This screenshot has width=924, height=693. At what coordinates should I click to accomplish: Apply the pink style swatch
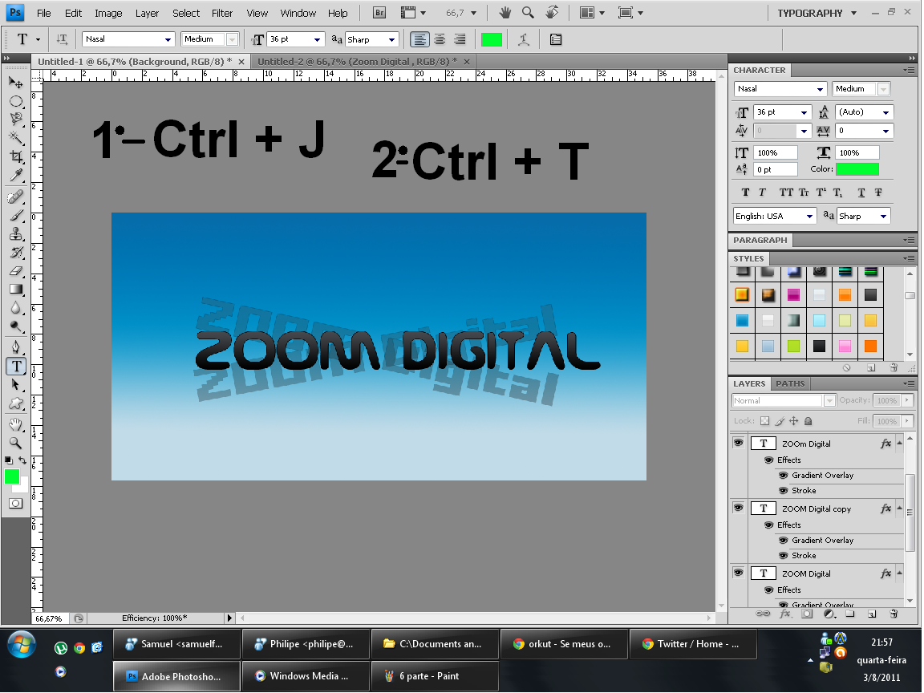coord(845,346)
